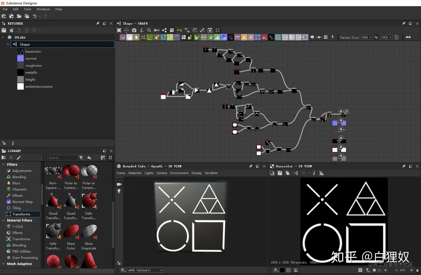Toggle the 3D View panel pin
Image resolution: width=421 pixels, height=275 pixels.
pos(251,166)
